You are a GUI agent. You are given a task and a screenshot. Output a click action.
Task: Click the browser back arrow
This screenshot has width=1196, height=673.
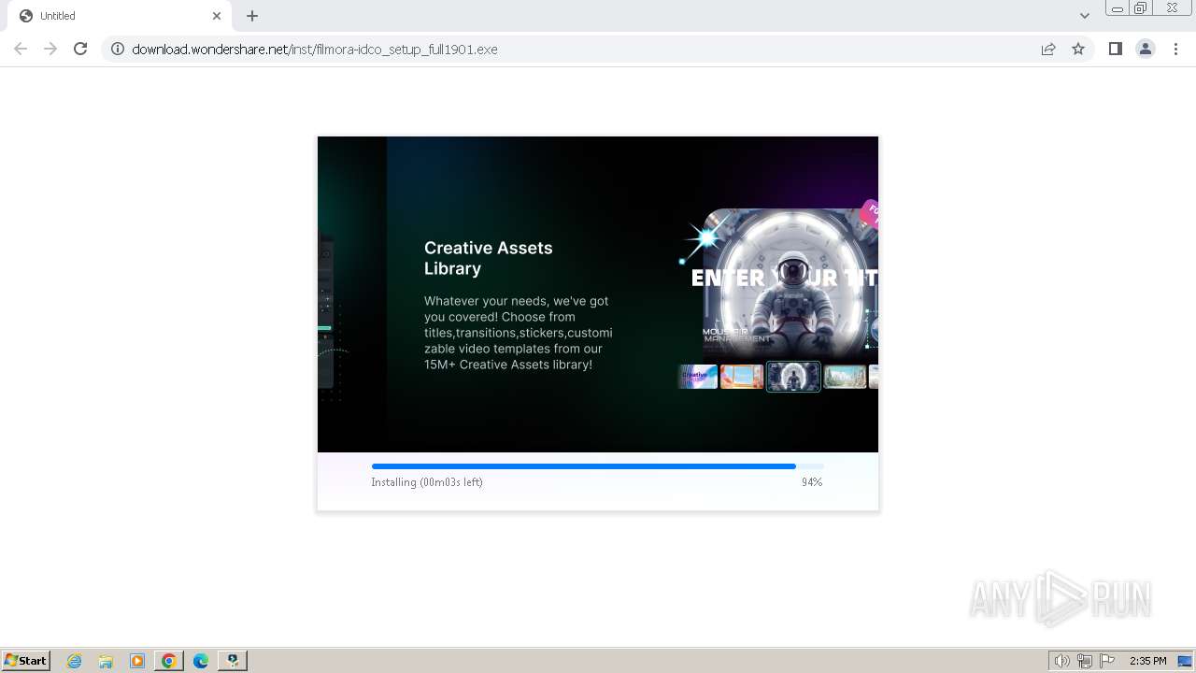pyautogui.click(x=21, y=49)
